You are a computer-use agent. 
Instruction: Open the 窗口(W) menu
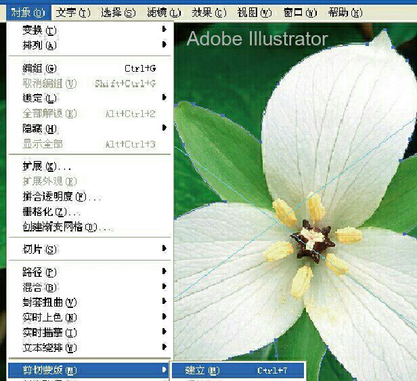301,12
